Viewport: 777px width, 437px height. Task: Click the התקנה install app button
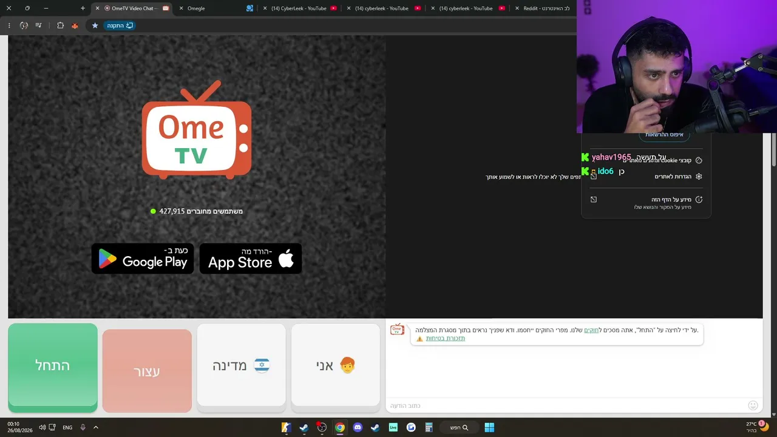(x=120, y=25)
